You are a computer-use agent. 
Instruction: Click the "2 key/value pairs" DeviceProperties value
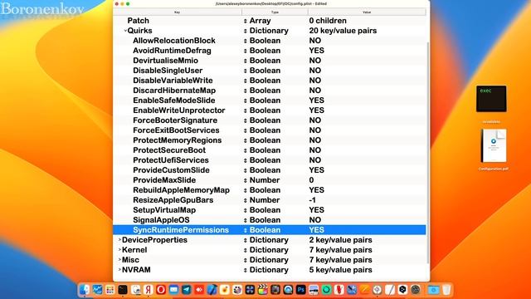tap(340, 240)
